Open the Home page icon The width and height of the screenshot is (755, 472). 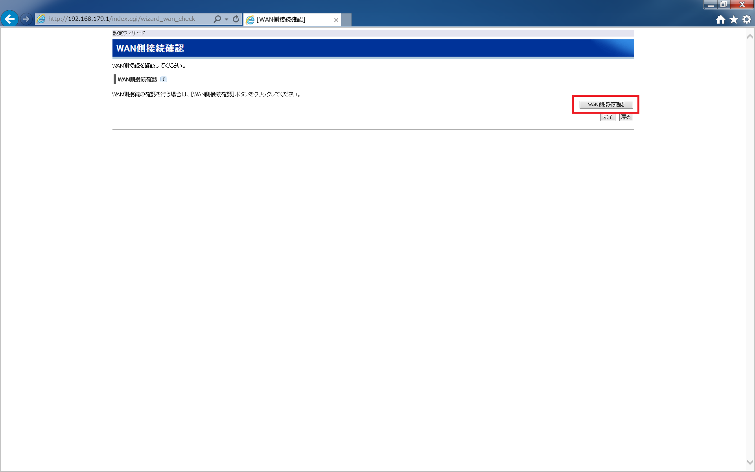click(x=720, y=20)
